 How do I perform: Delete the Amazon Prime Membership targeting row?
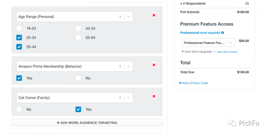(154, 65)
